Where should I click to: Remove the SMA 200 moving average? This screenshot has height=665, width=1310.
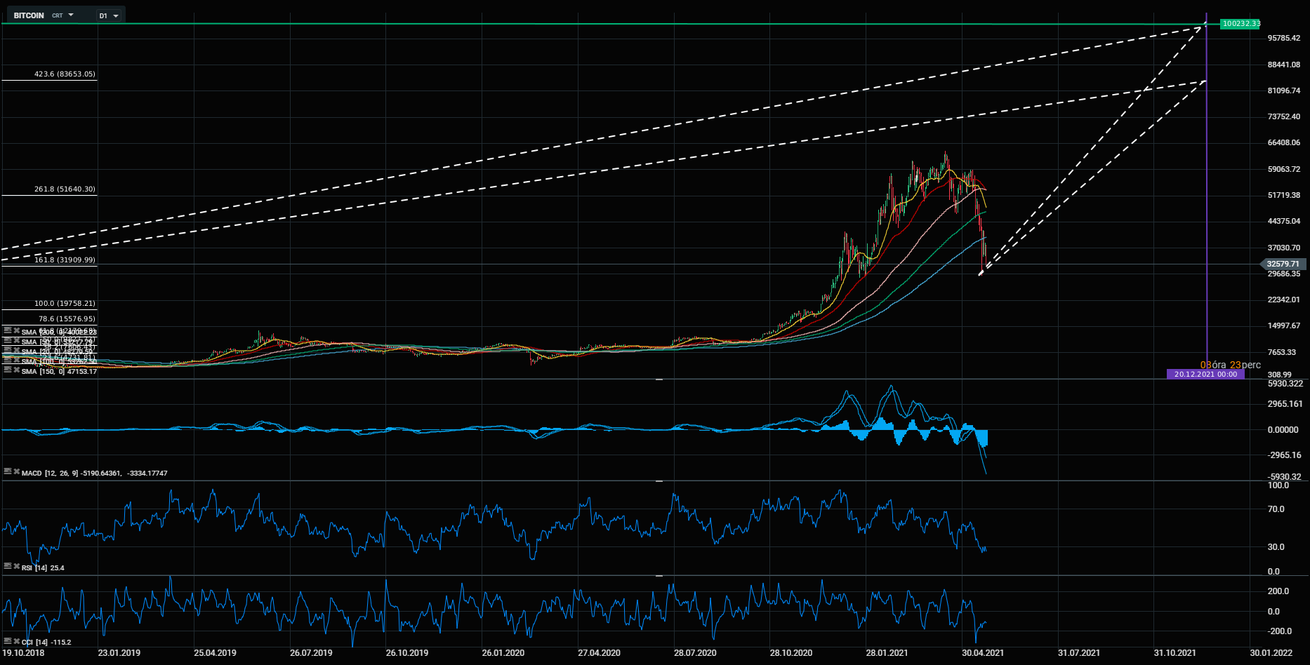tap(16, 330)
